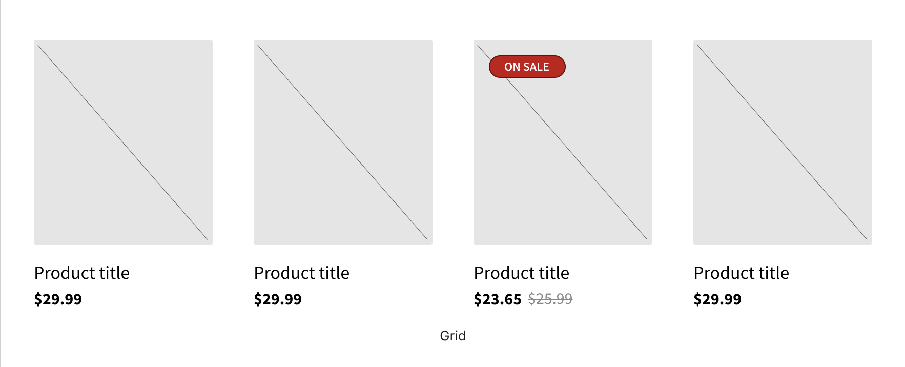The image size is (905, 367).
Task: Click the diagonal line in the first placeholder
Action: [123, 141]
